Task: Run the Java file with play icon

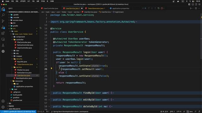Action: pos(191,8)
